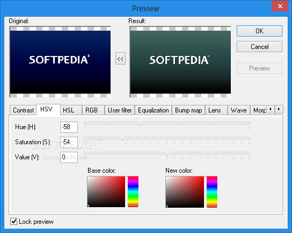292x233 pixels.
Task: Click the grayed Preview button
Action: point(259,68)
